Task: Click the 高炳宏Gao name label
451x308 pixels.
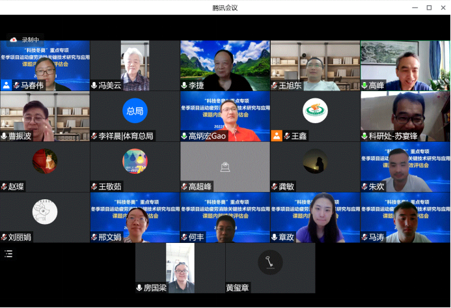Action: (x=208, y=136)
